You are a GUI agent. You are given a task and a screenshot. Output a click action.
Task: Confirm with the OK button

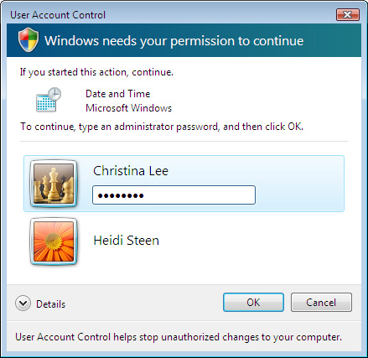(253, 302)
